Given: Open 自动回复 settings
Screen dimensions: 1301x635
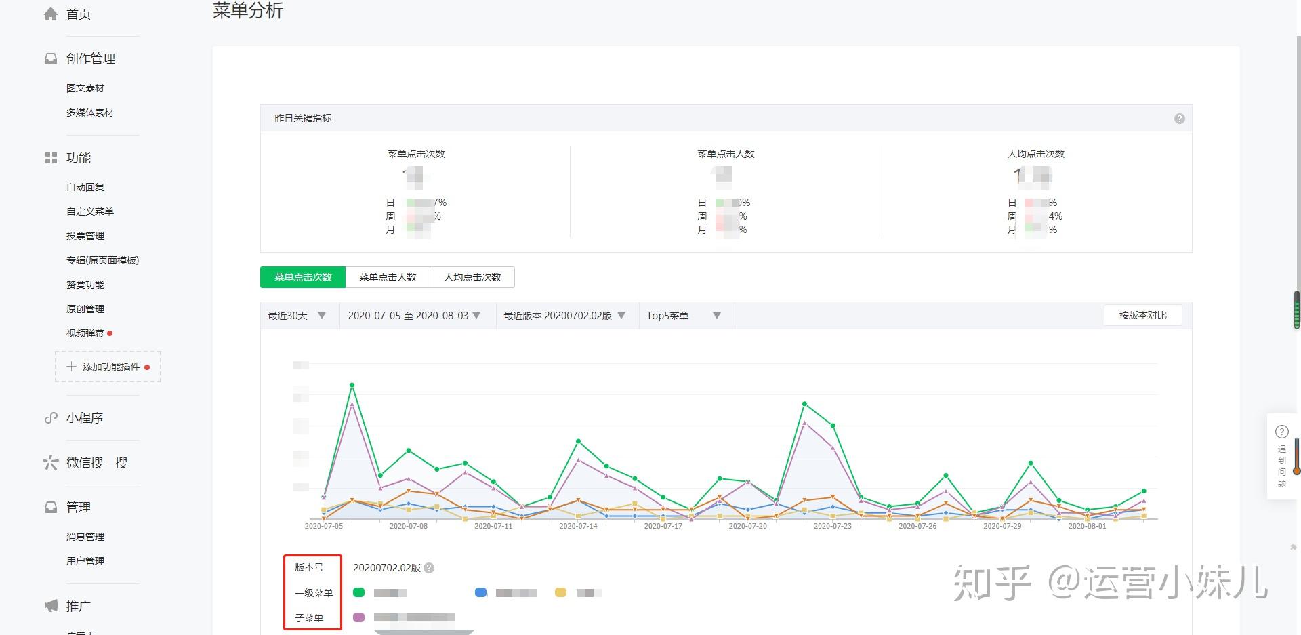Looking at the screenshot, I should coord(85,187).
